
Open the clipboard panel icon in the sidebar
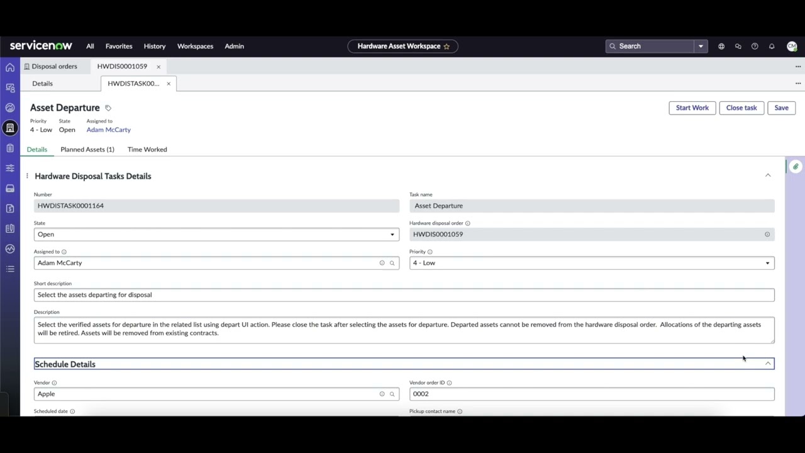tap(9, 148)
